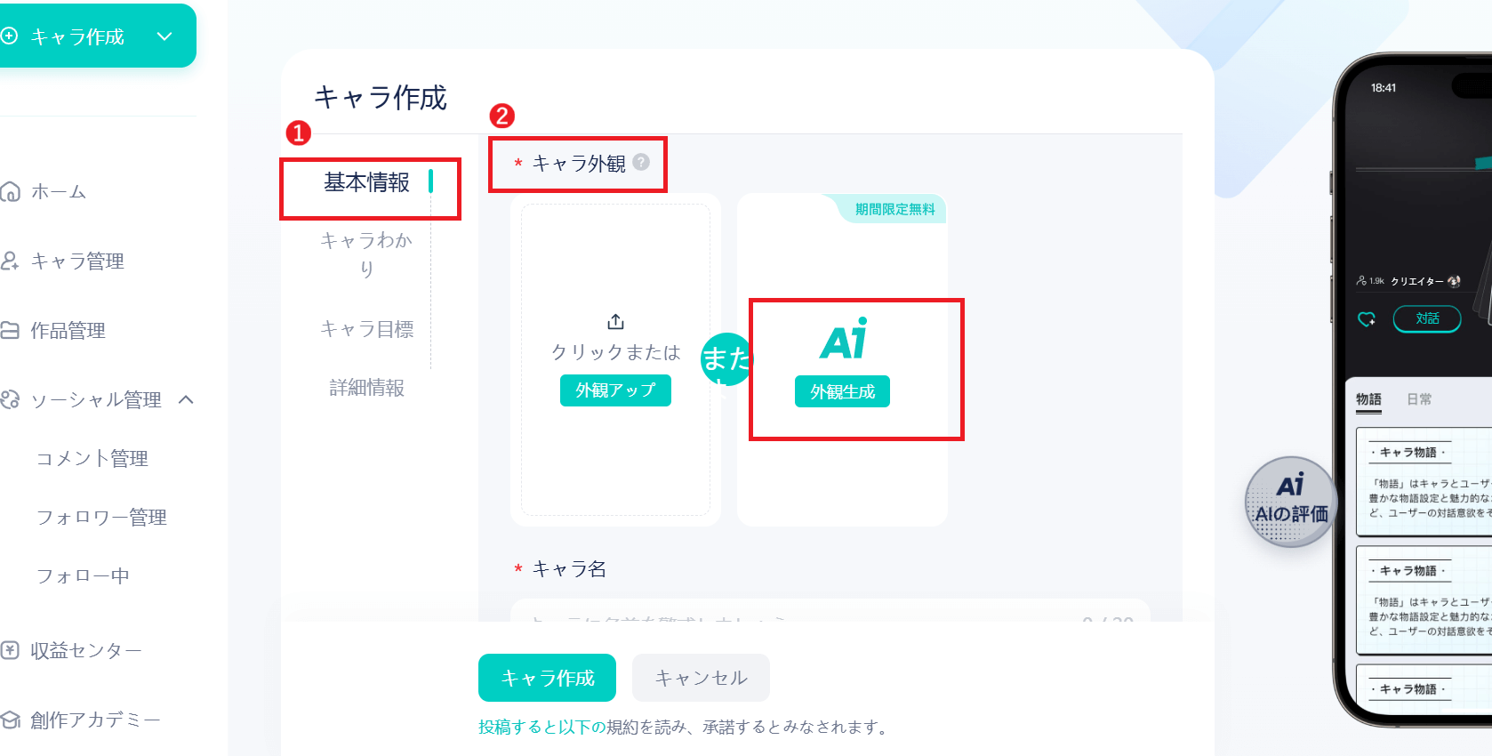Click the 外観アップ upload button
Viewport: 1492px width, 756px height.
[615, 390]
